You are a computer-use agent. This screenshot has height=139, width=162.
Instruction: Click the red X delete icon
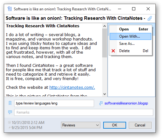(x=113, y=51)
